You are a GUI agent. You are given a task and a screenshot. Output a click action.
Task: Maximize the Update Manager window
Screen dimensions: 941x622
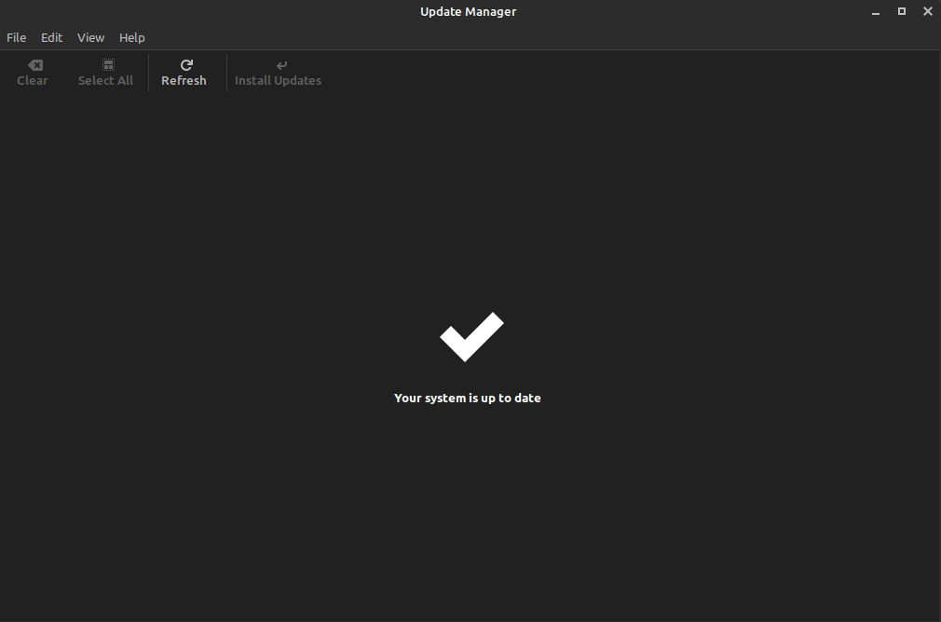coord(901,11)
